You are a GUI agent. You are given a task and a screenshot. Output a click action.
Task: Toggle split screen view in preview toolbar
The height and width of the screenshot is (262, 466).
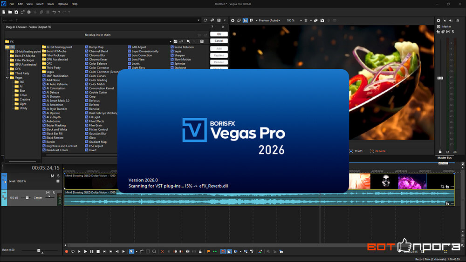coord(252,20)
